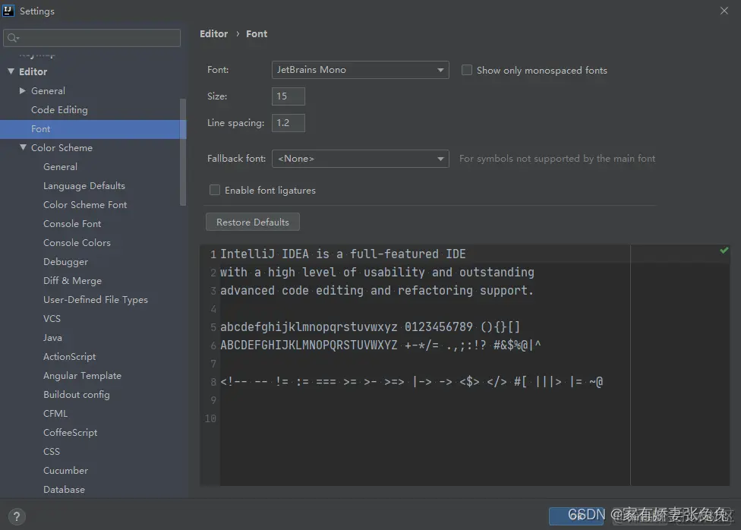Select Code Editing in settings tree

click(x=59, y=109)
